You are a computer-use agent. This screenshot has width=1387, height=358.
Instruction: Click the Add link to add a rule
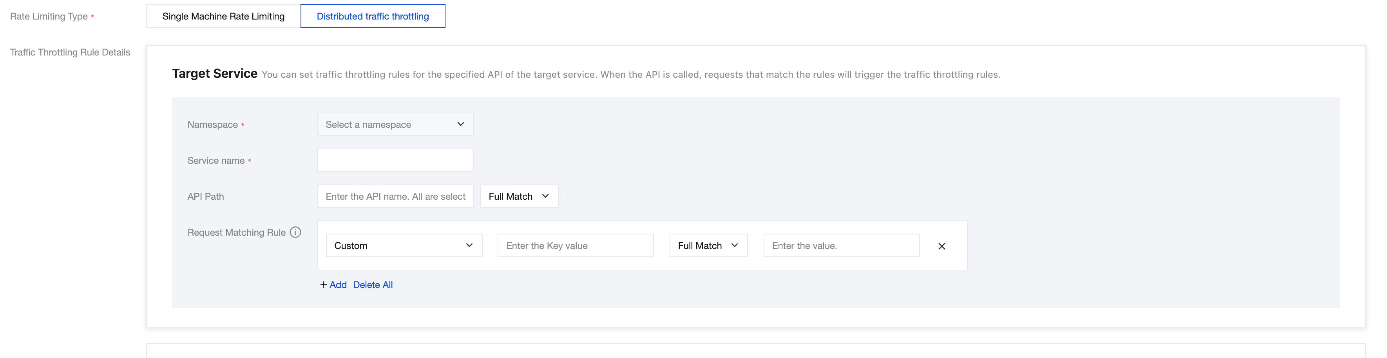(x=338, y=285)
